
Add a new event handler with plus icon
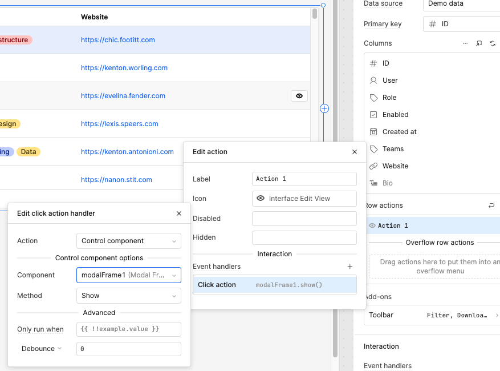(350, 267)
